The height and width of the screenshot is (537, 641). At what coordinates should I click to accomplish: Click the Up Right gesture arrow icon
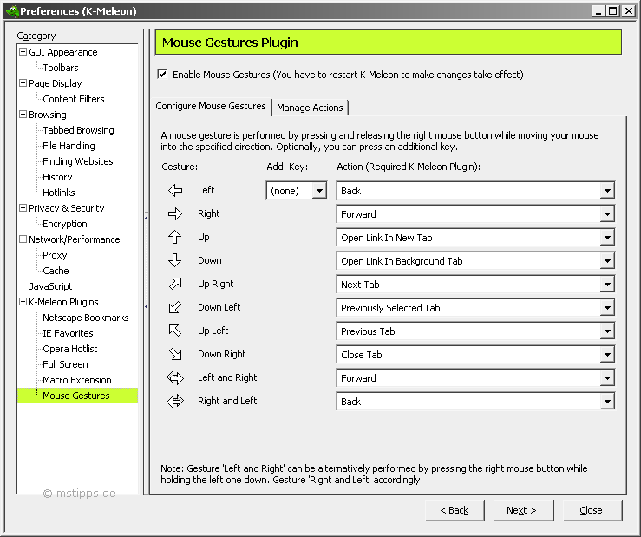click(x=175, y=284)
